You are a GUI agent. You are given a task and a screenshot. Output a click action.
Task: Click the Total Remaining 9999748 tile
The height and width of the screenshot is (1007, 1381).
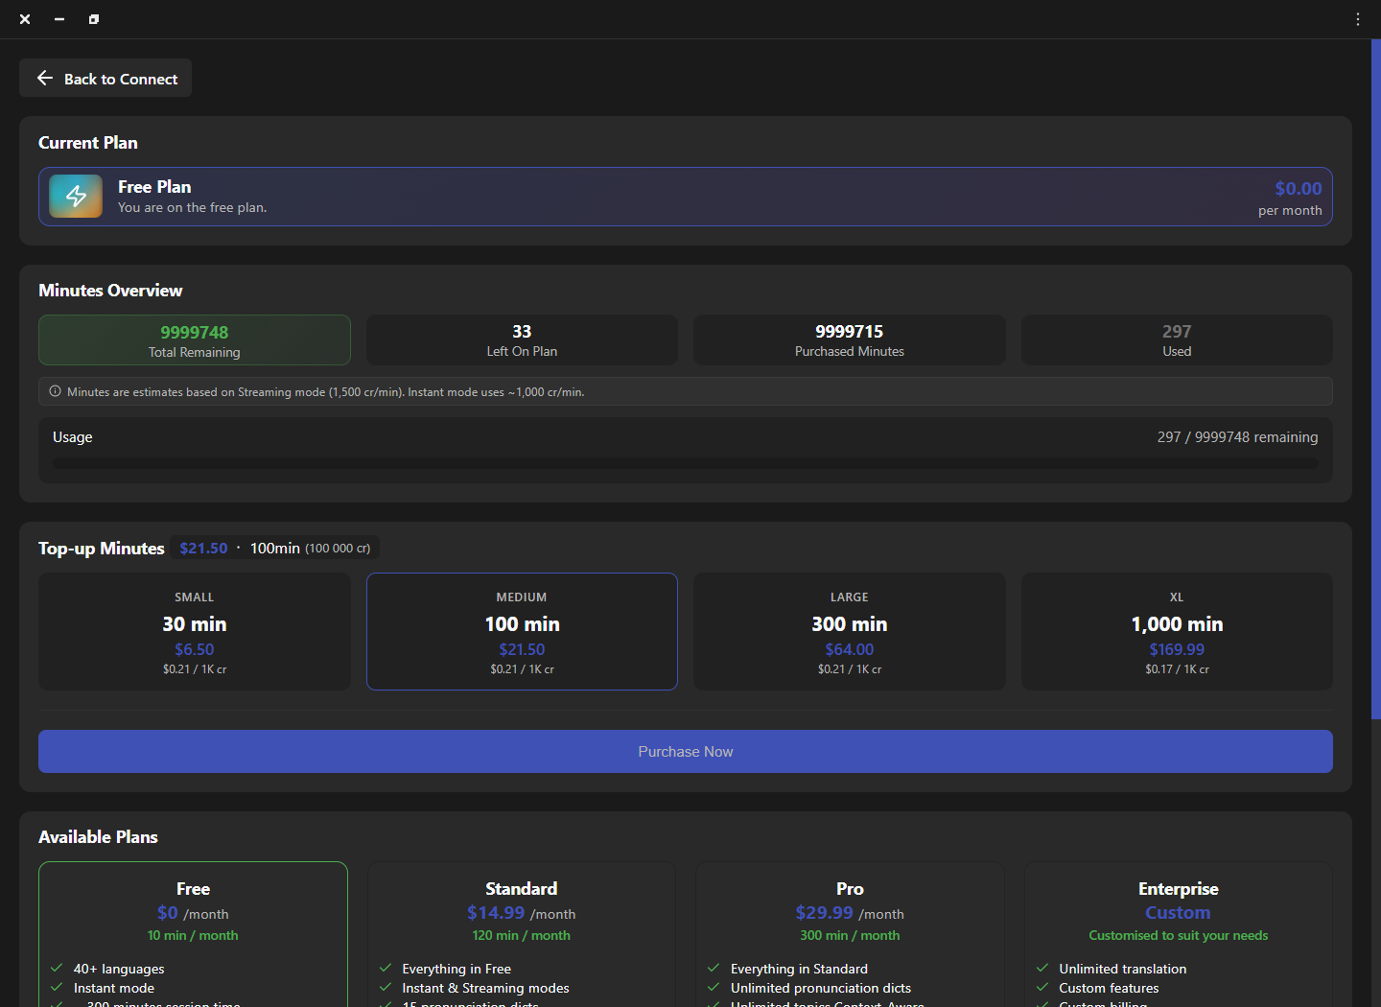pos(195,340)
